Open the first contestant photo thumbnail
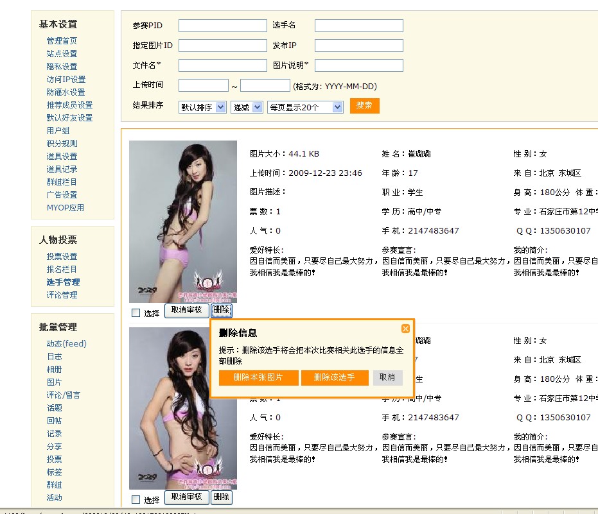 point(183,222)
